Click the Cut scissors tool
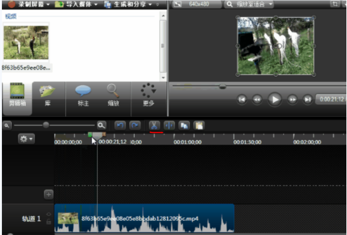Viewport: 347px width, 235px height. 154,125
